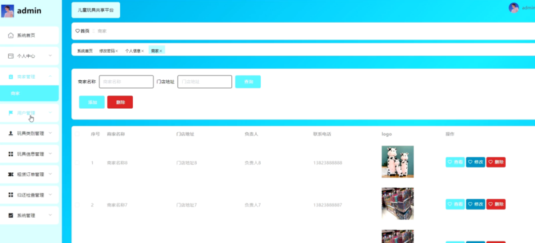
Task: Click 修改 for 商家名称8
Action: coord(476,162)
